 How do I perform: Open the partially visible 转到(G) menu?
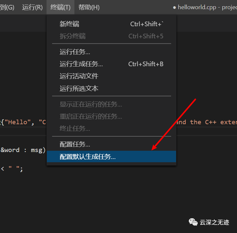pos(7,7)
